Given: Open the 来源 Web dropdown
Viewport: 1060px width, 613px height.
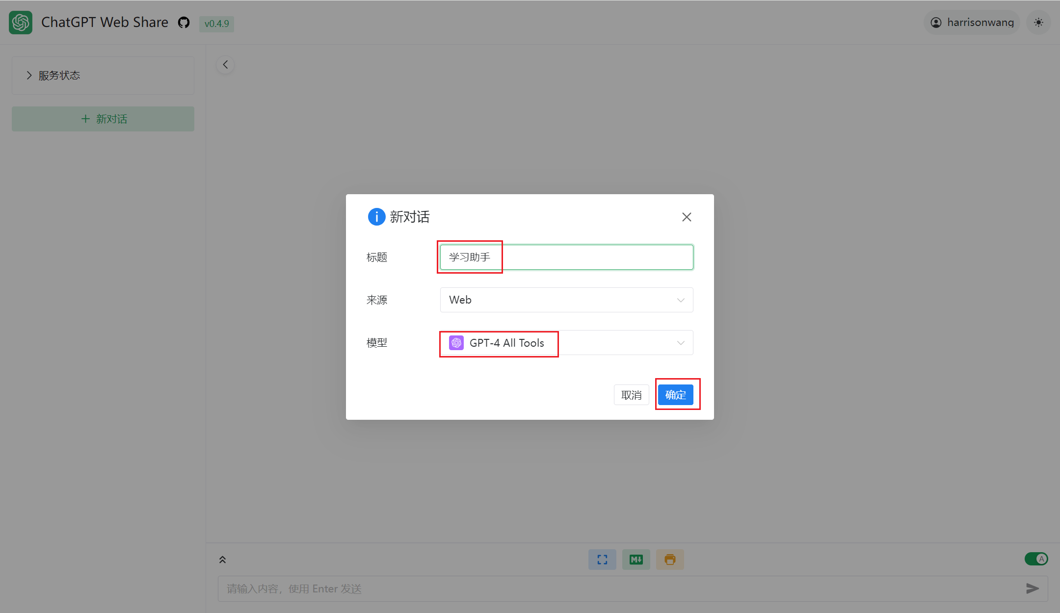Looking at the screenshot, I should coord(566,300).
